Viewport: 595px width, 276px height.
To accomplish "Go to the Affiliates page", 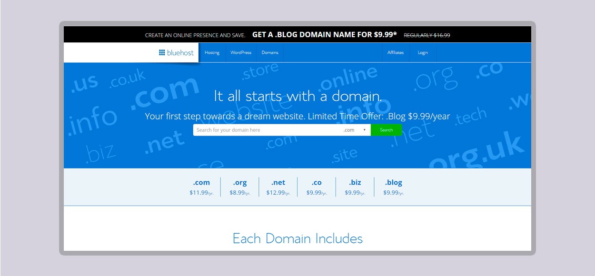I will point(396,53).
